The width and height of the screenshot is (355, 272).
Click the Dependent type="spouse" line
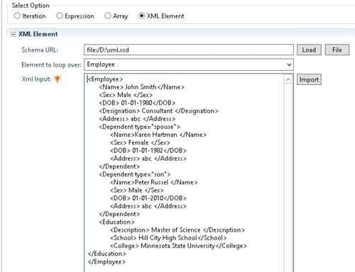tap(139, 127)
